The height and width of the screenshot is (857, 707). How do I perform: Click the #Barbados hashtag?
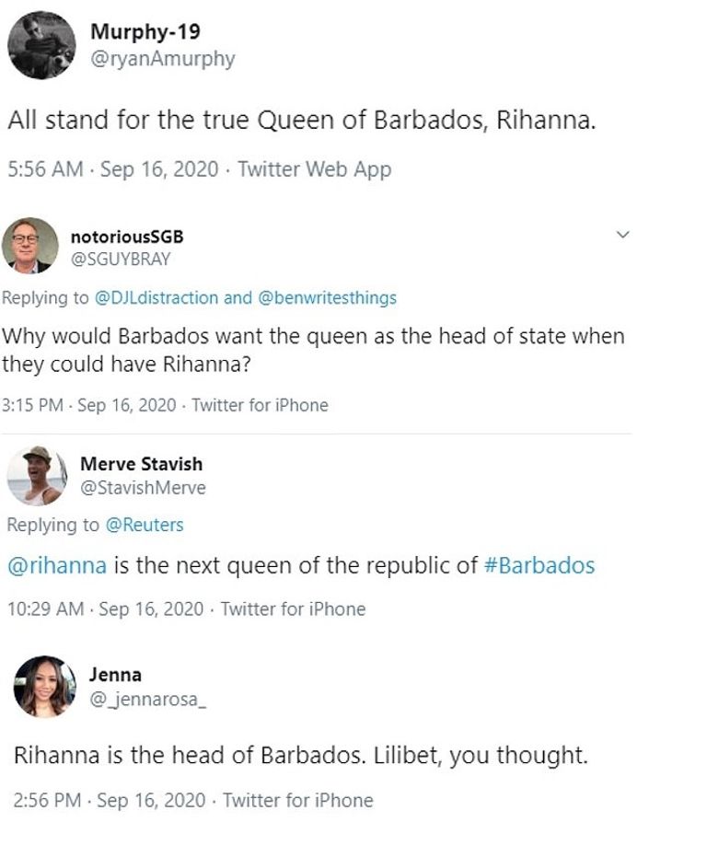coord(539,564)
